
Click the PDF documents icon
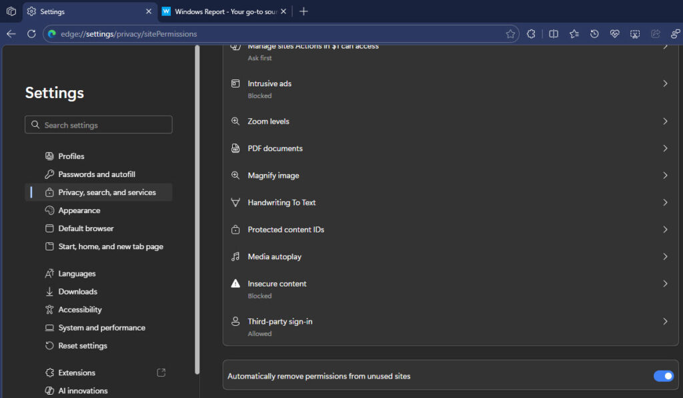point(235,148)
